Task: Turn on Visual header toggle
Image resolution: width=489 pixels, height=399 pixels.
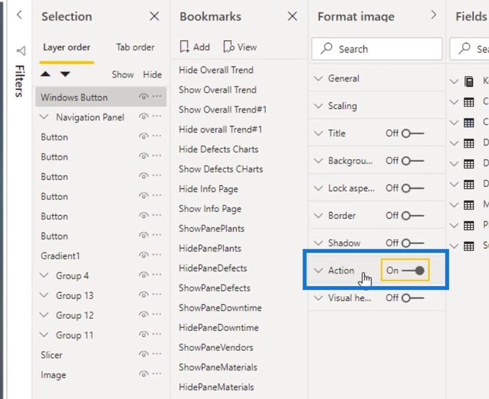Action: [x=412, y=298]
